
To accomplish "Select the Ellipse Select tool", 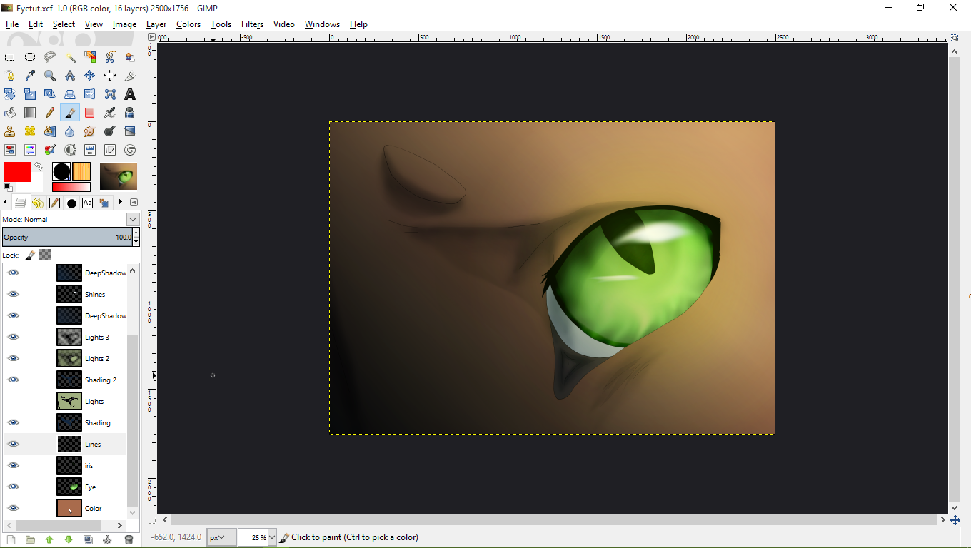I will point(30,57).
